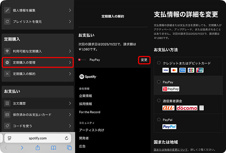Click the Safari page menu icon in address bar
This screenshot has height=153, width=226.
click(x=9, y=138)
